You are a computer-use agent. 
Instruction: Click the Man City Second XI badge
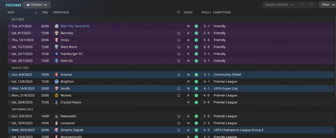click(56, 26)
